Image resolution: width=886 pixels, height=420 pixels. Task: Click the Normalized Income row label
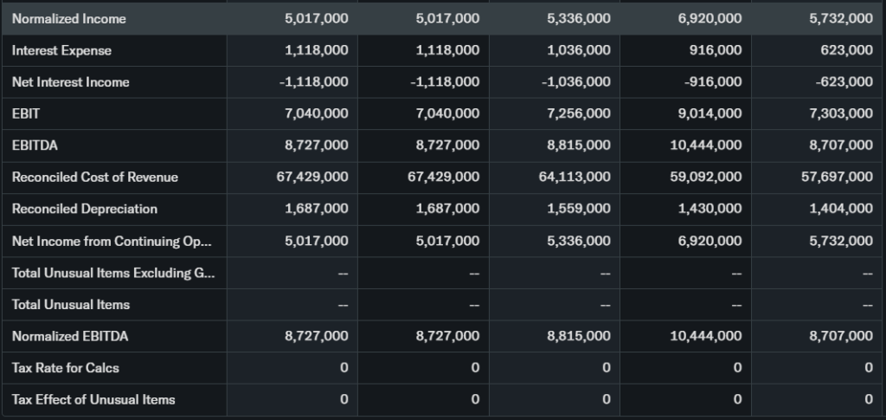tap(68, 18)
